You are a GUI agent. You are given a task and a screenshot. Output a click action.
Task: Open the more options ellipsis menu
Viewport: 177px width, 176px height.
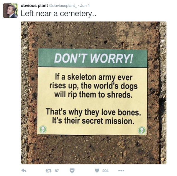(121, 170)
